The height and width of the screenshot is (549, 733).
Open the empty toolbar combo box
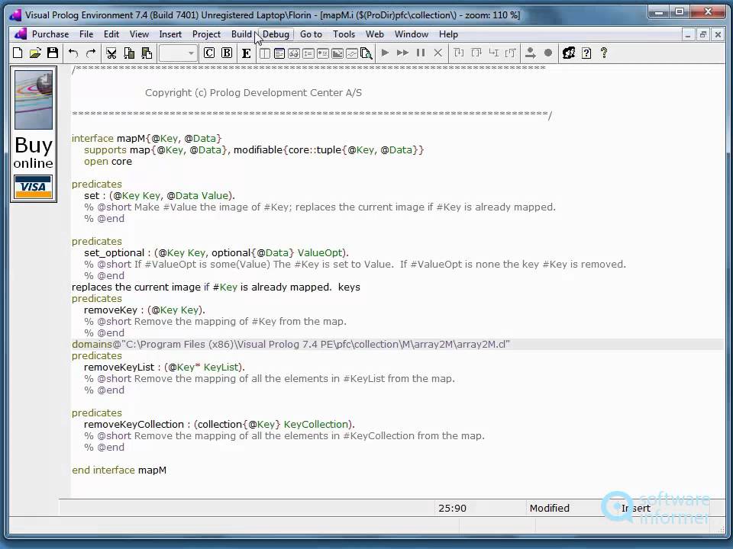178,53
